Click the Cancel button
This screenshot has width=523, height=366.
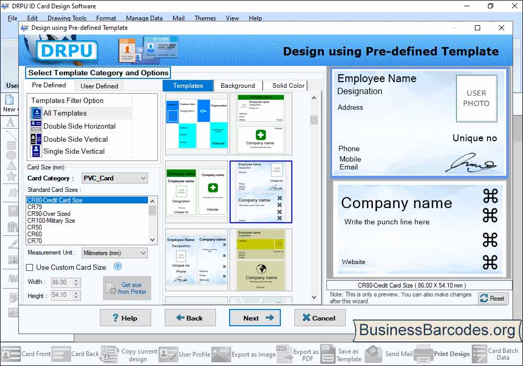click(320, 318)
